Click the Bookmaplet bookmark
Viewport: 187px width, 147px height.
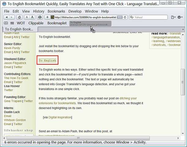(x=57, y=23)
